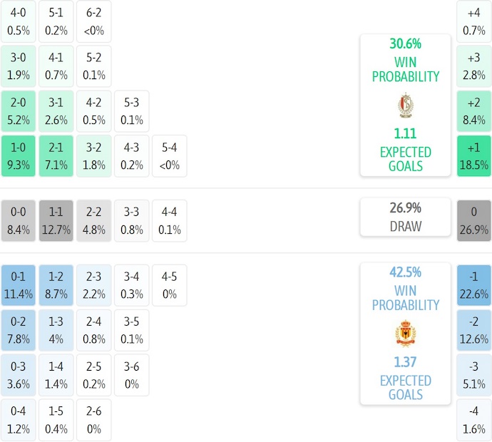
Task: Open the 42.5% win probability card
Action: click(x=405, y=333)
